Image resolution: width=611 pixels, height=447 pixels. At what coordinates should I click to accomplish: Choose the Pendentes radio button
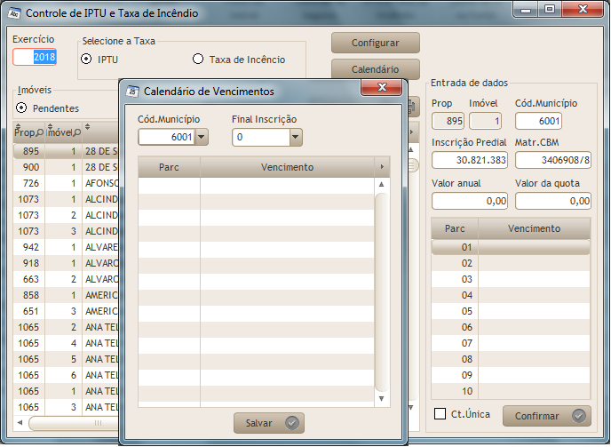pyautogui.click(x=22, y=108)
